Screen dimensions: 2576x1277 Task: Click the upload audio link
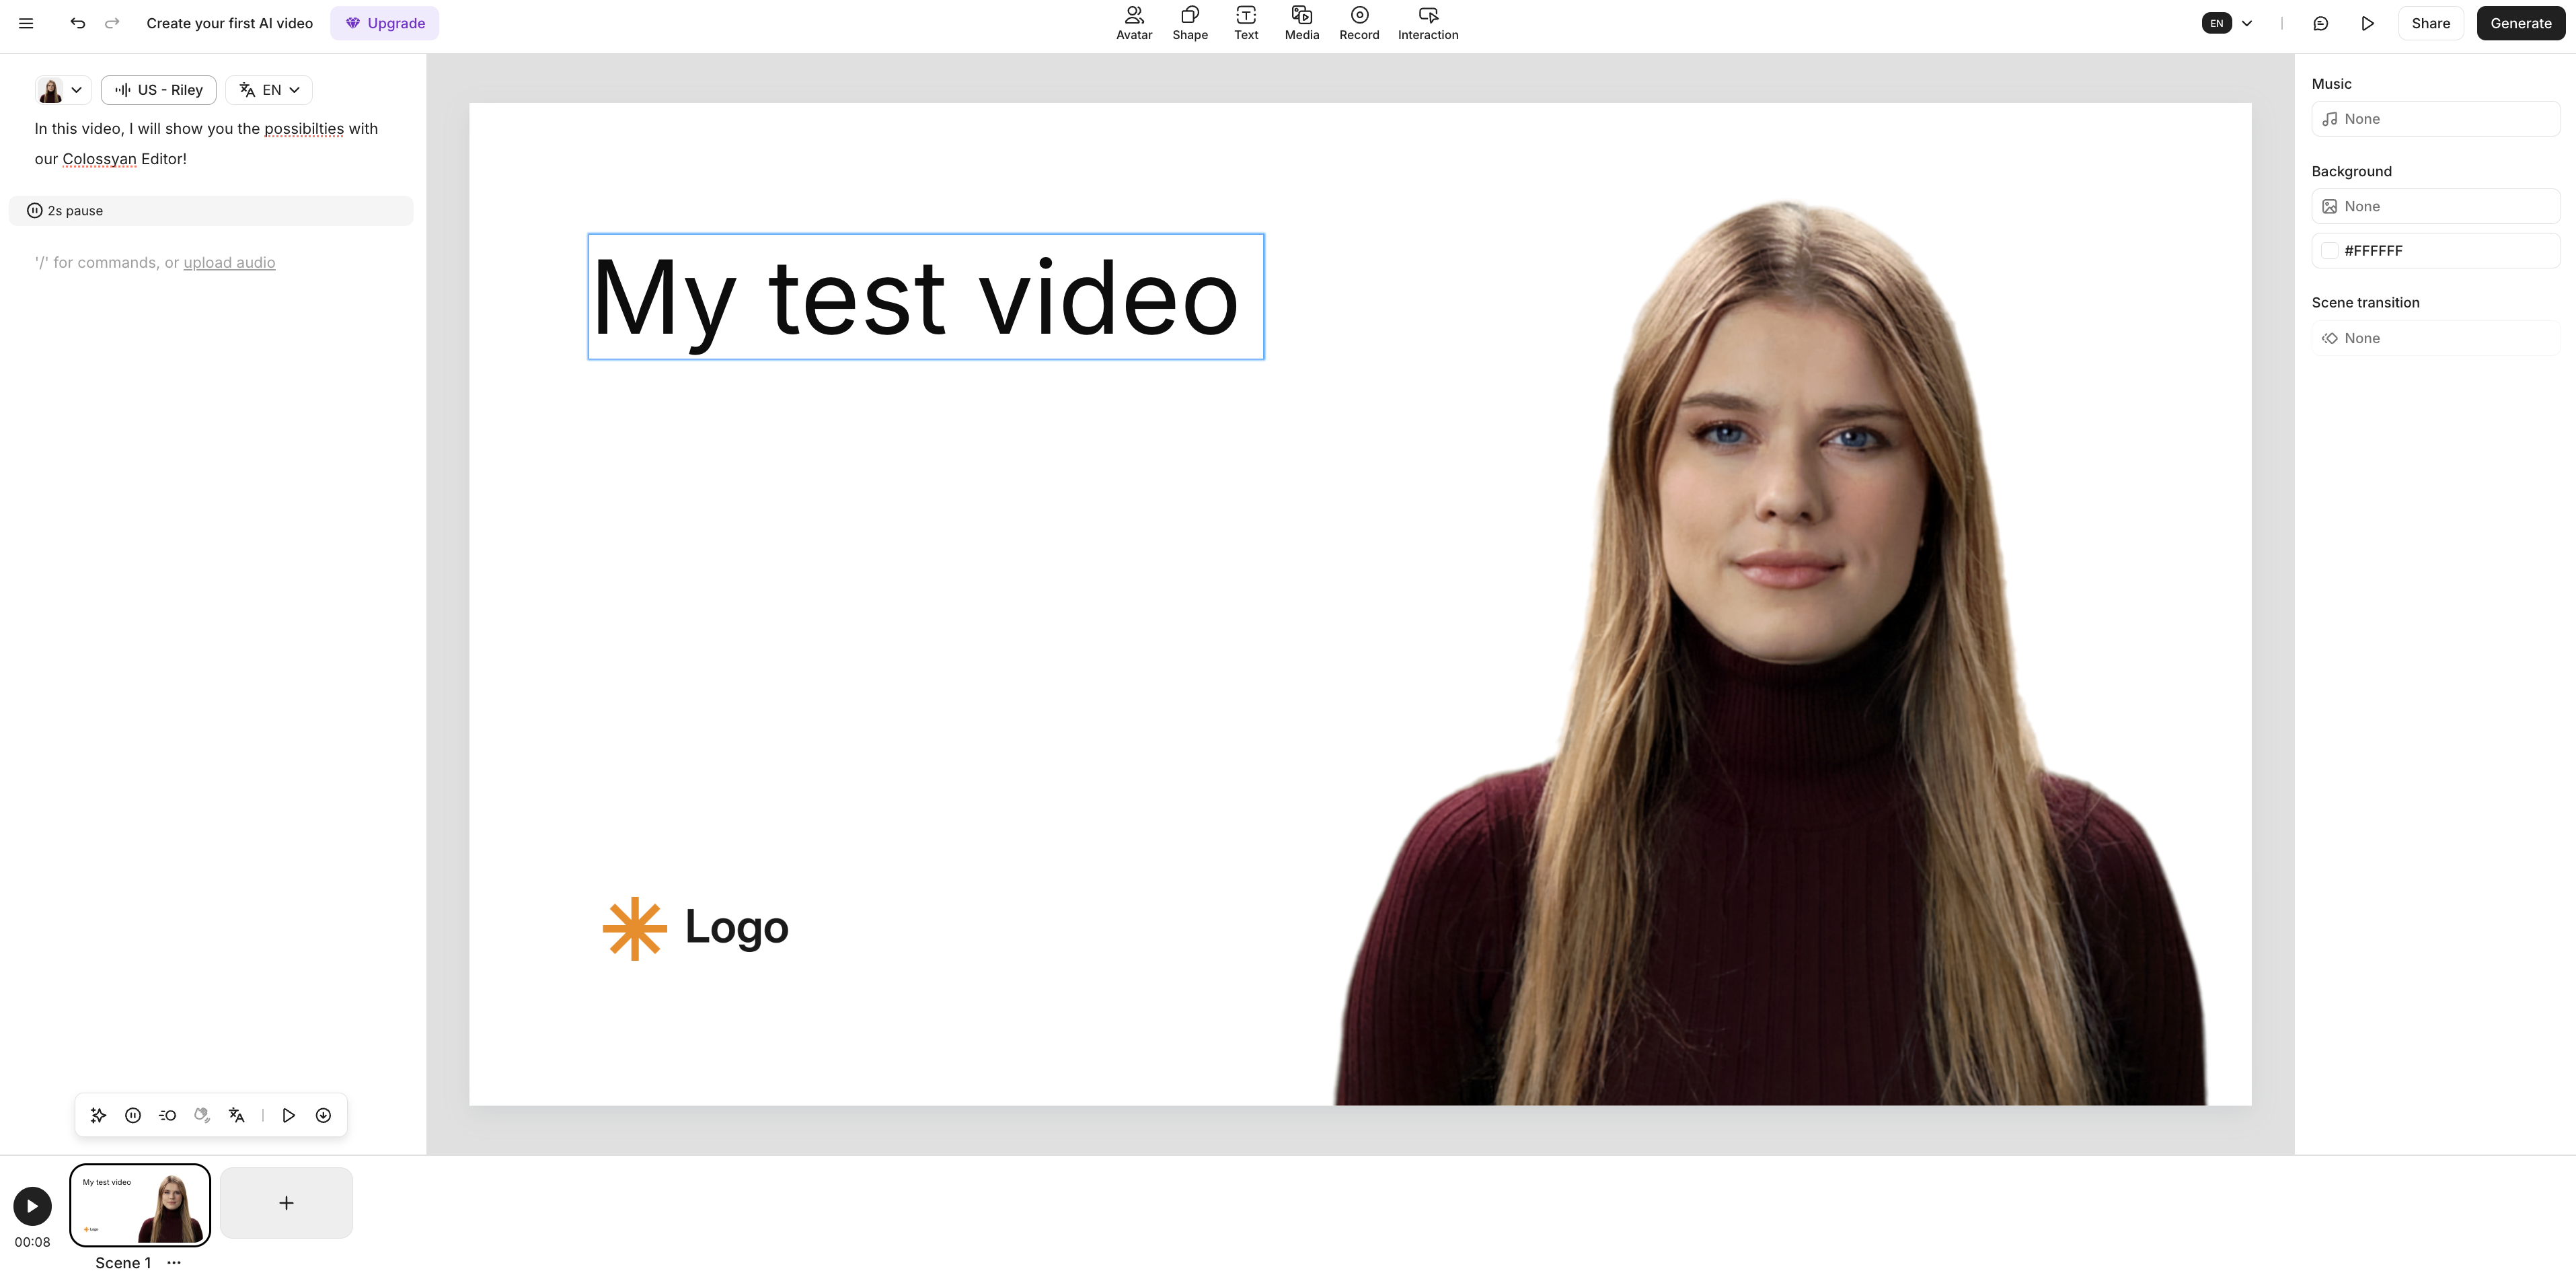[x=229, y=263]
